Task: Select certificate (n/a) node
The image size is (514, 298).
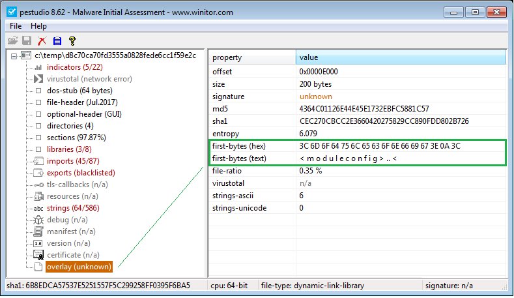Action: tap(73, 255)
